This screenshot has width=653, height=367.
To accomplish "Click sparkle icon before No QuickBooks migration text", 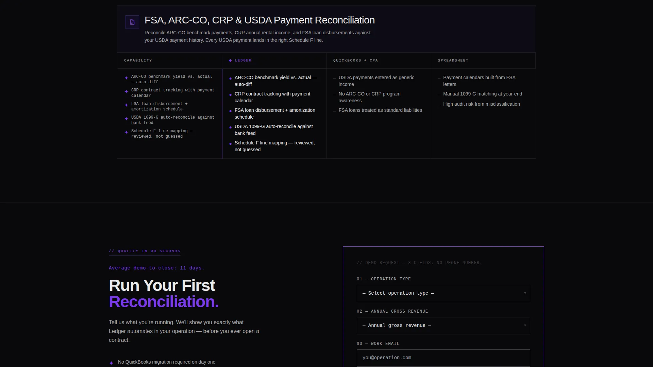I will point(111,363).
